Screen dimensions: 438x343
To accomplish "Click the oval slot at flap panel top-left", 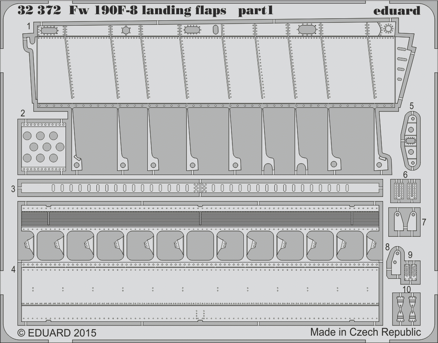I will [x=50, y=30].
